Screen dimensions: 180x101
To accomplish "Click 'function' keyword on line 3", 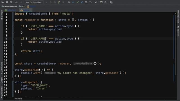I will 47,20.
